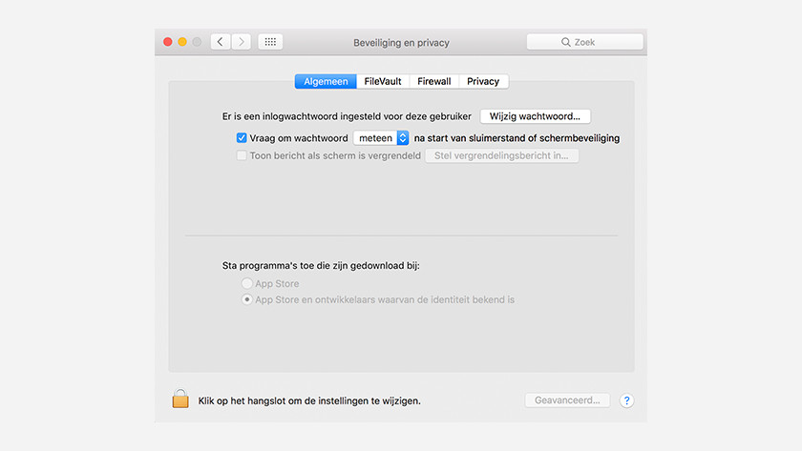Close the window with the red button
This screenshot has height=451, width=802.
168,42
